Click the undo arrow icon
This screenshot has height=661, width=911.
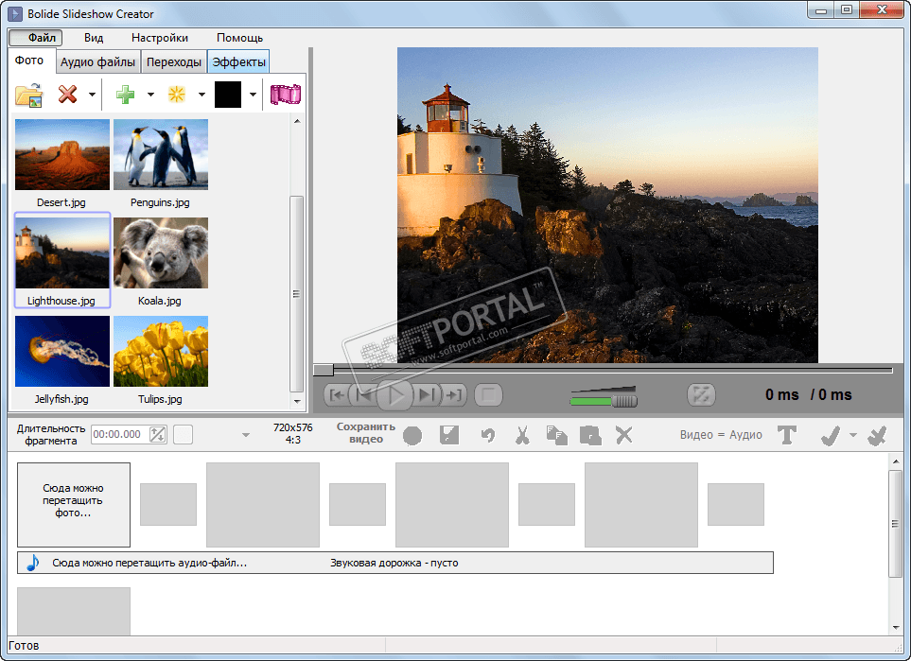(x=487, y=435)
